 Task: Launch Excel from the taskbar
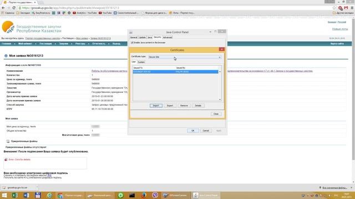pyautogui.click(x=15, y=195)
